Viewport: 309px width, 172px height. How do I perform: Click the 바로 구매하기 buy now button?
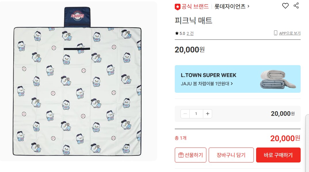[278, 155]
